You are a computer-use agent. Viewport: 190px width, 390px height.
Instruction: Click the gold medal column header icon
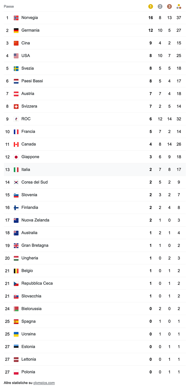151,7
